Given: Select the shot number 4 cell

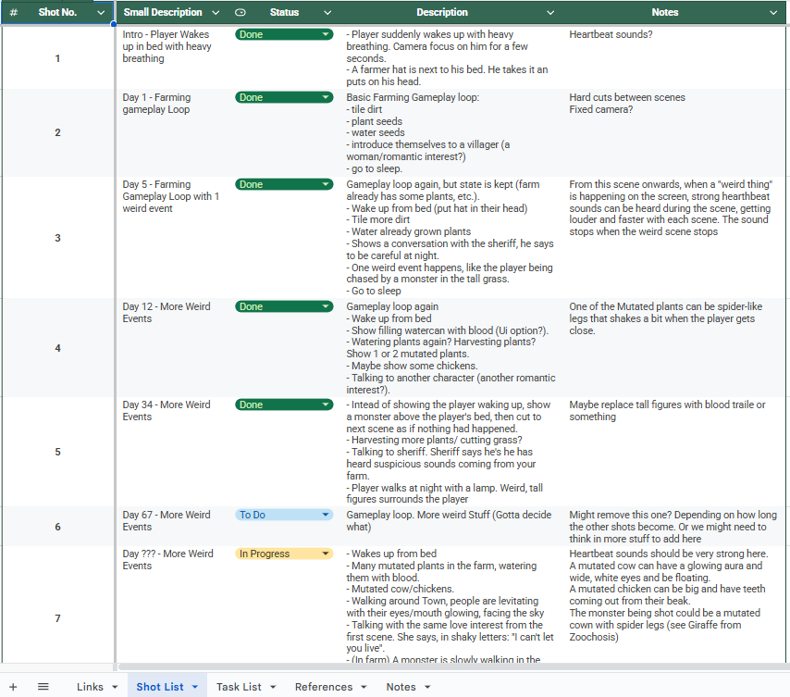Looking at the screenshot, I should coord(57,348).
